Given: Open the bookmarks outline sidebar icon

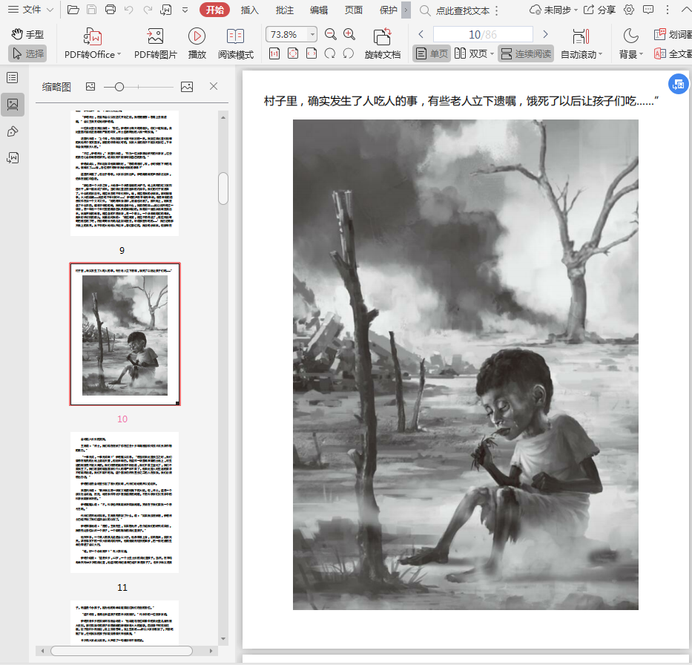Looking at the screenshot, I should pyautogui.click(x=13, y=78).
